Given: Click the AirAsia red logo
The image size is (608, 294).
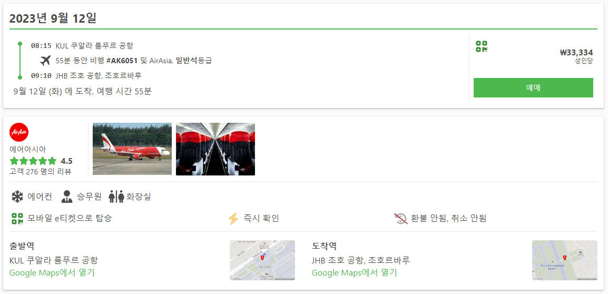Looking at the screenshot, I should click(x=19, y=132).
